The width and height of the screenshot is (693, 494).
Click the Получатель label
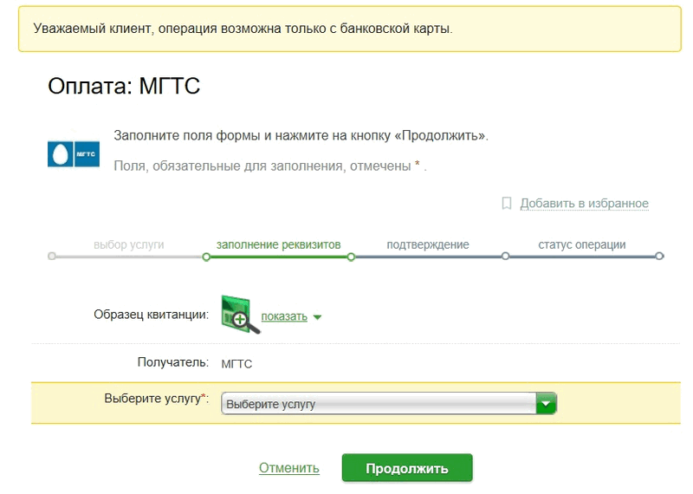coord(172,362)
